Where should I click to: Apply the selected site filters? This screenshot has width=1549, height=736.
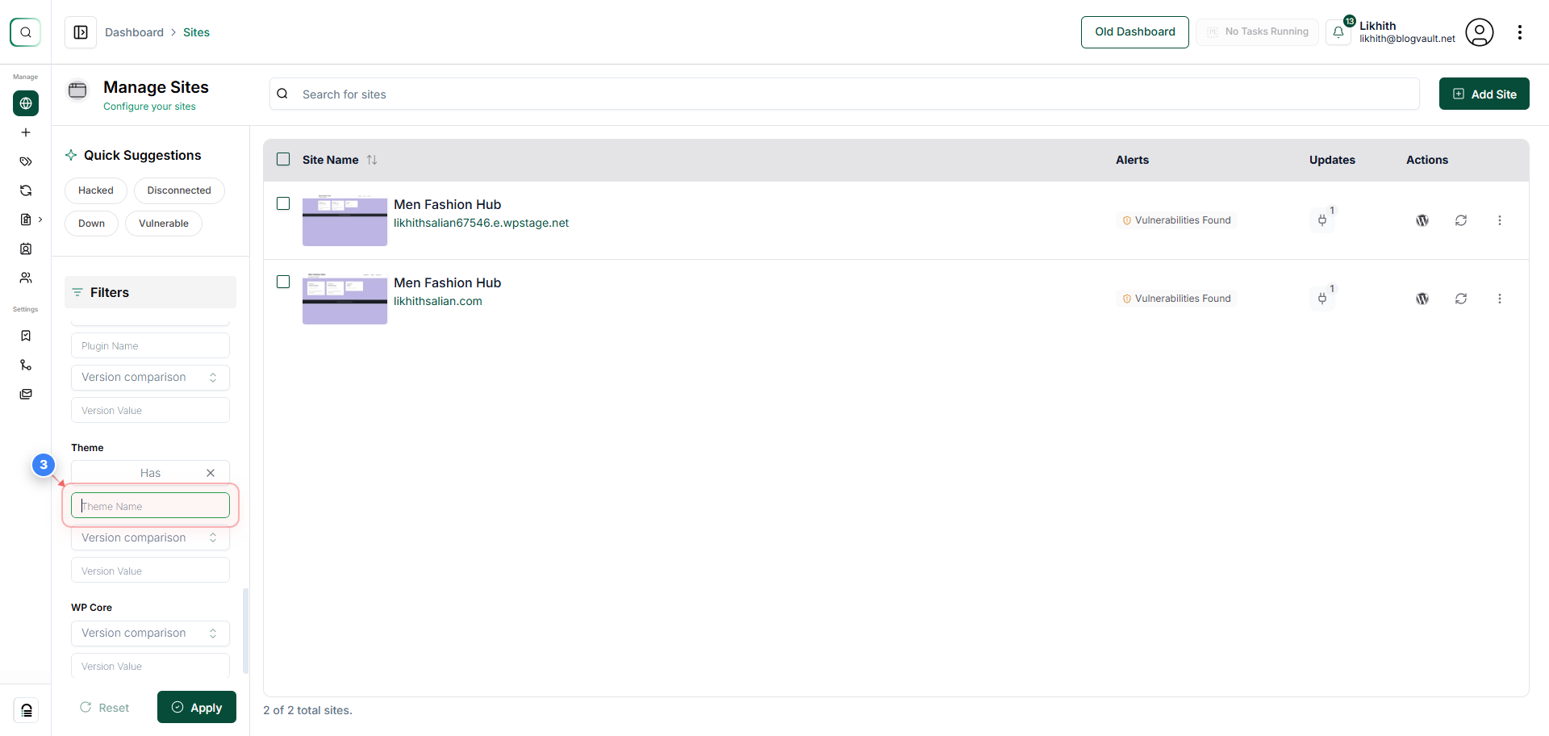[196, 707]
